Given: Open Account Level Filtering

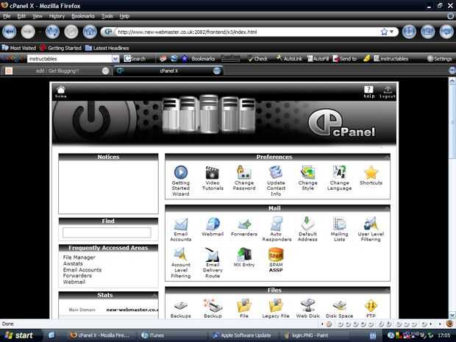Looking at the screenshot, I should (181, 254).
